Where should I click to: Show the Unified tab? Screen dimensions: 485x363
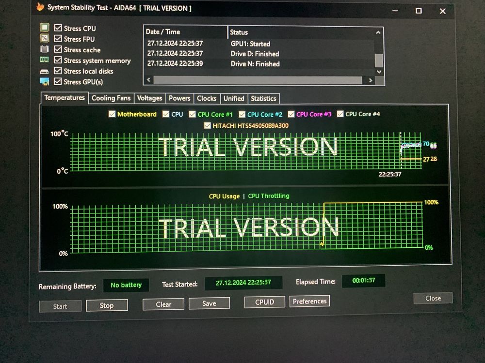tap(234, 98)
